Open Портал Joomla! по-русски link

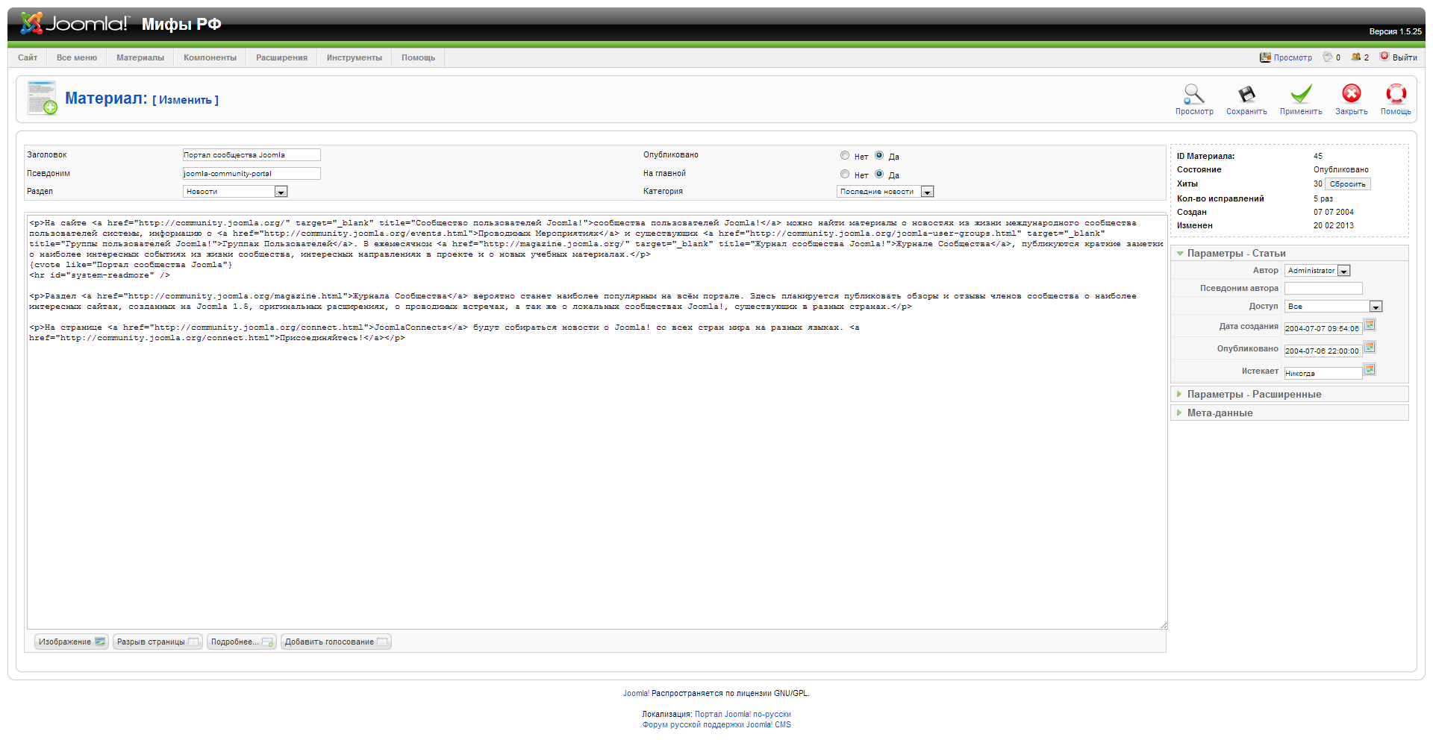(743, 714)
